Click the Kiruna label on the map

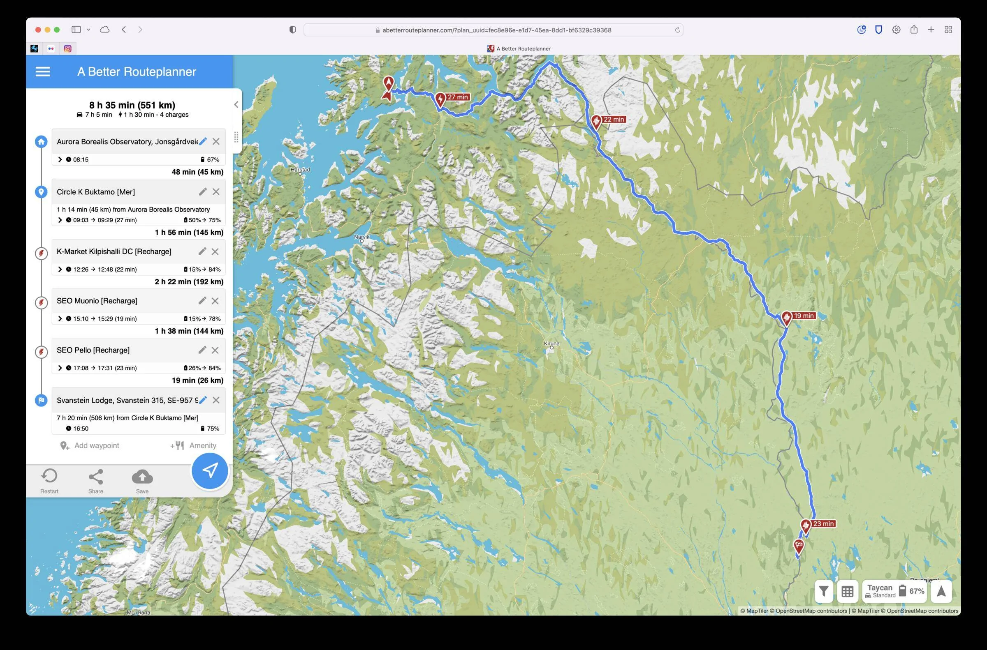coord(551,343)
